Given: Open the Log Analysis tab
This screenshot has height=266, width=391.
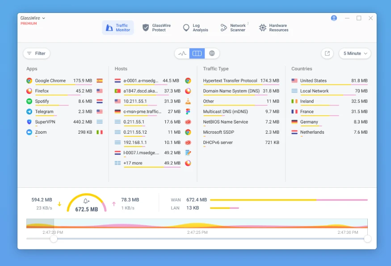Looking at the screenshot, I should [x=196, y=27].
